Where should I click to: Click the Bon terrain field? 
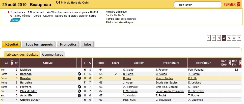pyautogui.click(x=198, y=5)
